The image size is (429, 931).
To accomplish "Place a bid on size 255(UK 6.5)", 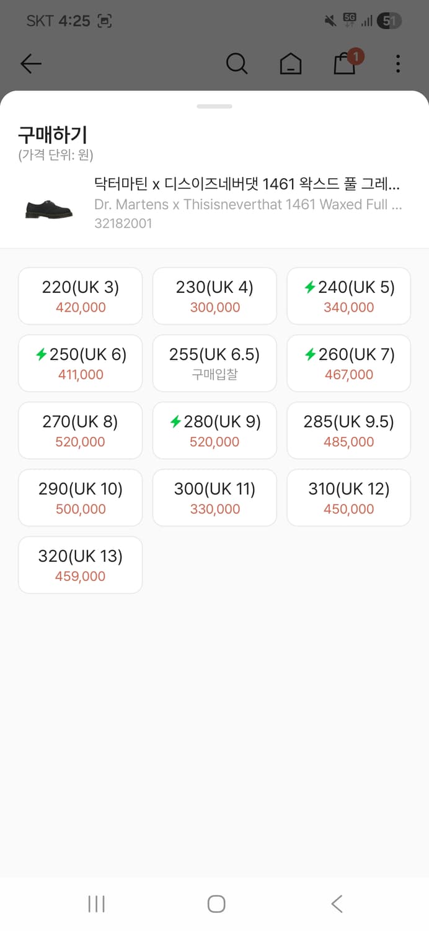I will (214, 363).
